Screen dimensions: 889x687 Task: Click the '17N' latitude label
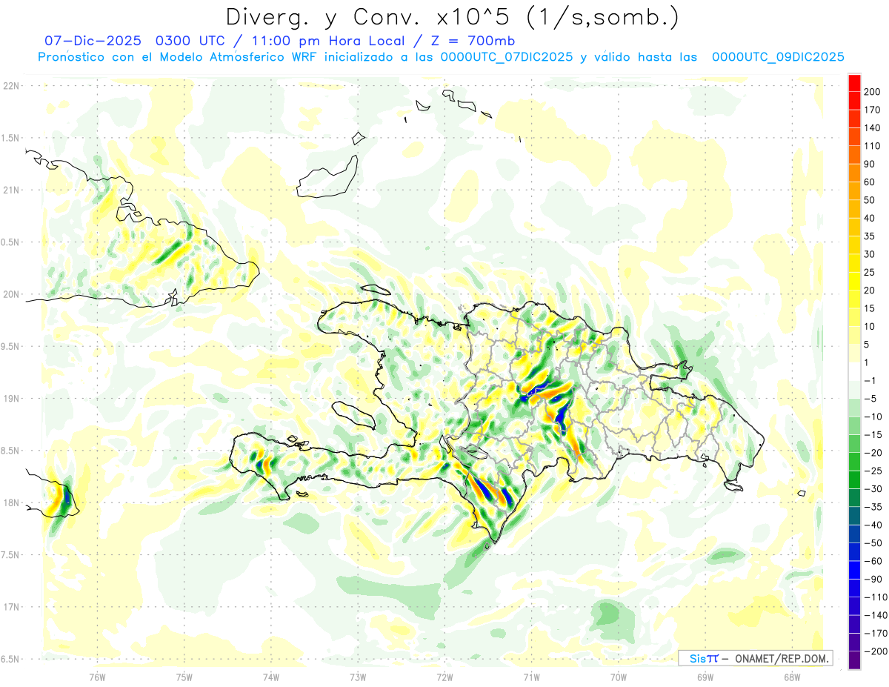[10, 607]
